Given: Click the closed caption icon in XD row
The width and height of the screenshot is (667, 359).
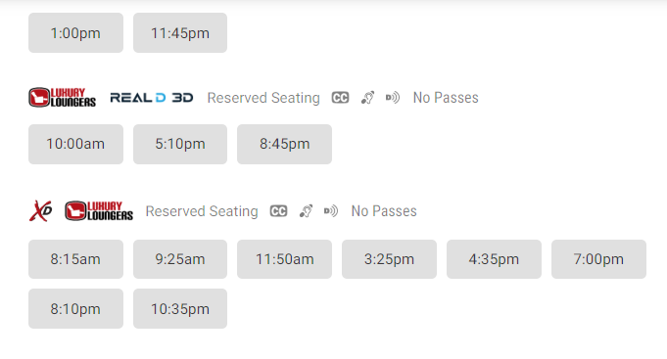Looking at the screenshot, I should pos(278,211).
